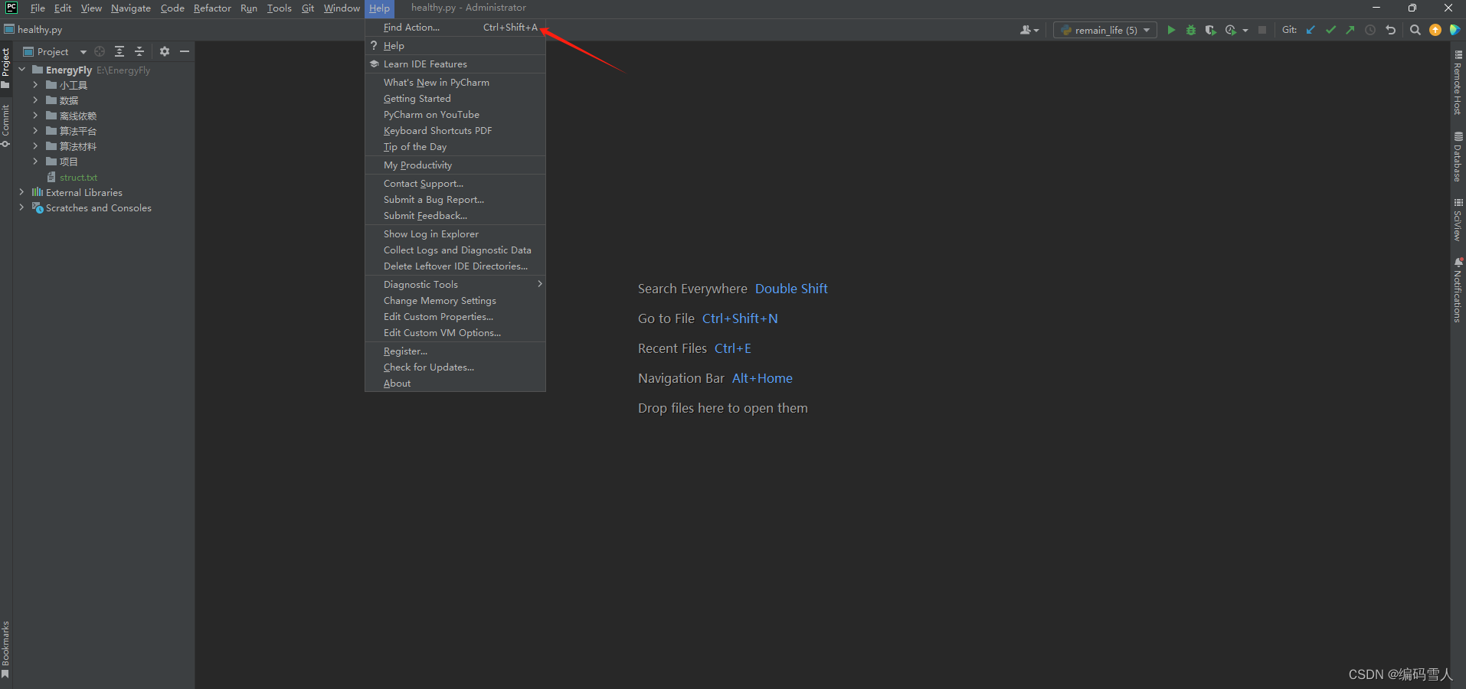1466x689 pixels.
Task: Expand the 项目 folder
Action: (x=35, y=162)
